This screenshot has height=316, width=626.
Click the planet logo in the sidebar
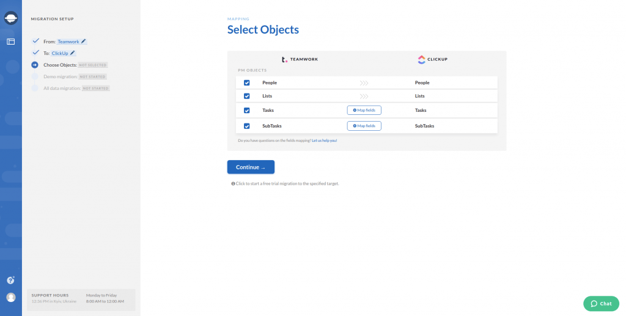[x=11, y=18]
